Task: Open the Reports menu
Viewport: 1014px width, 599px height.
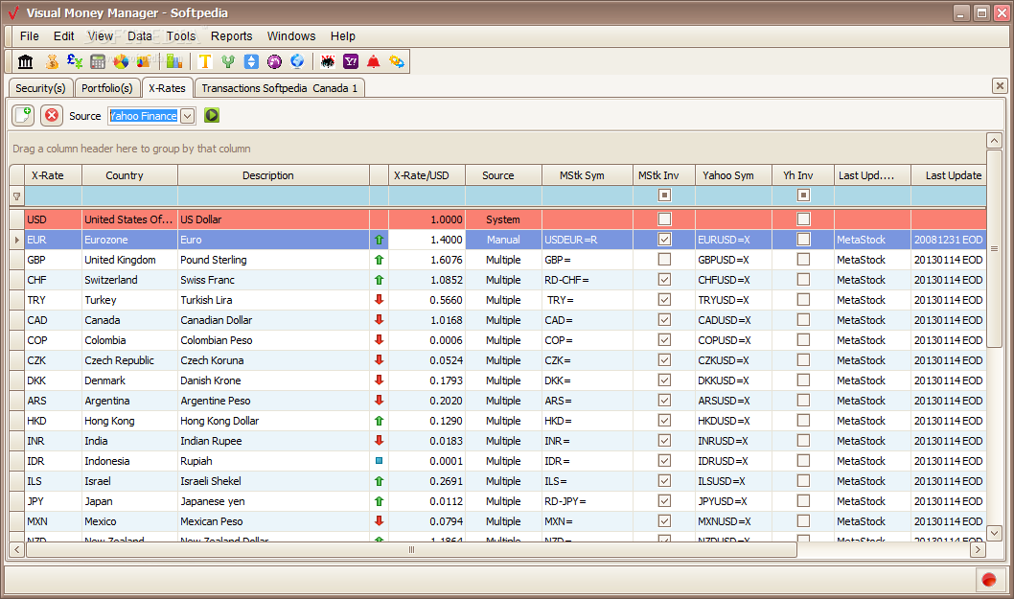Action: coord(232,36)
